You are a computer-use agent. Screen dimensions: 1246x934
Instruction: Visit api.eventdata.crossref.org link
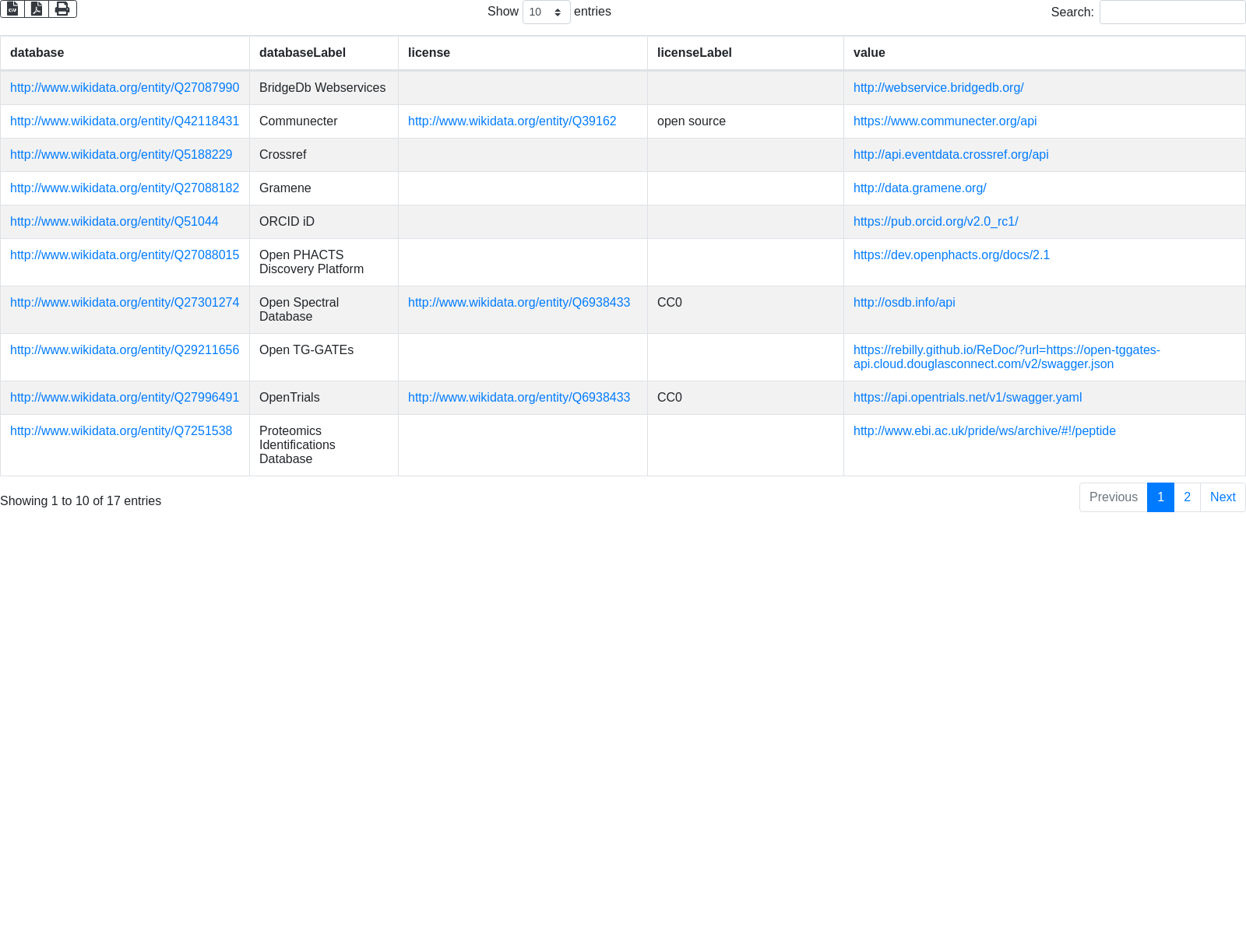[x=951, y=155]
